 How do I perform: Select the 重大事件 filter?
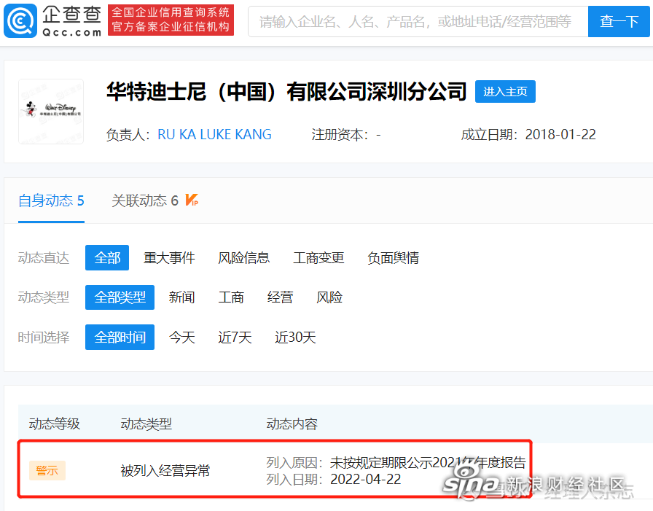coord(169,258)
